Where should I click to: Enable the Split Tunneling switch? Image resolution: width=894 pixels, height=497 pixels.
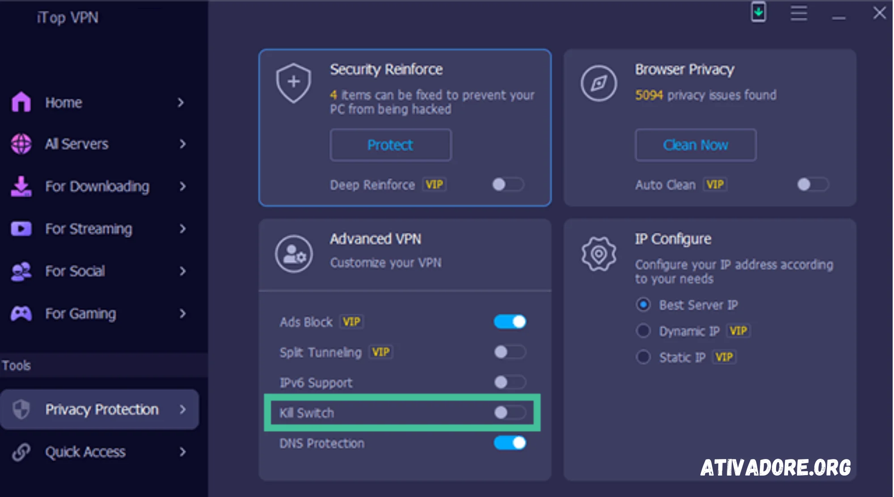[x=510, y=352]
